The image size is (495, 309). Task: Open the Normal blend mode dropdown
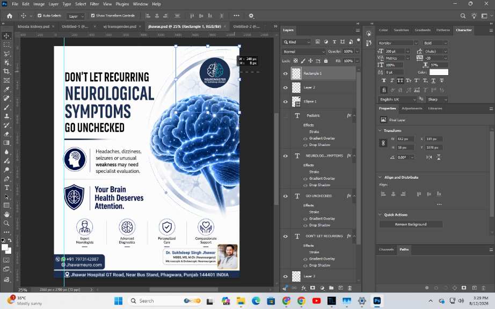tap(303, 51)
